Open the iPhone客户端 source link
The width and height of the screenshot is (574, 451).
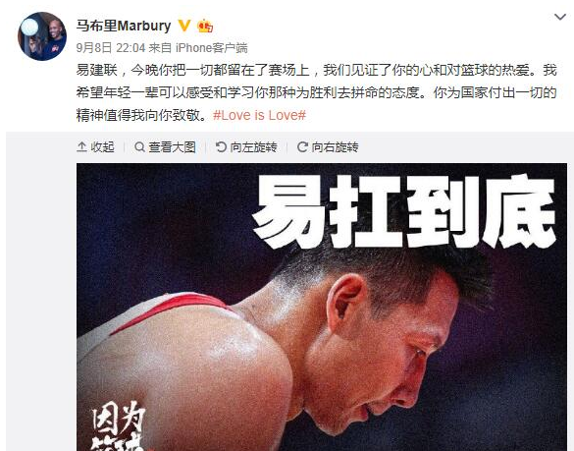pos(212,48)
